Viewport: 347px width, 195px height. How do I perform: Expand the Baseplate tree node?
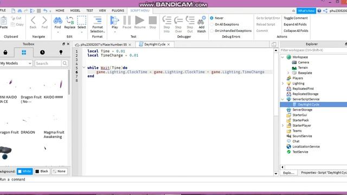288,73
